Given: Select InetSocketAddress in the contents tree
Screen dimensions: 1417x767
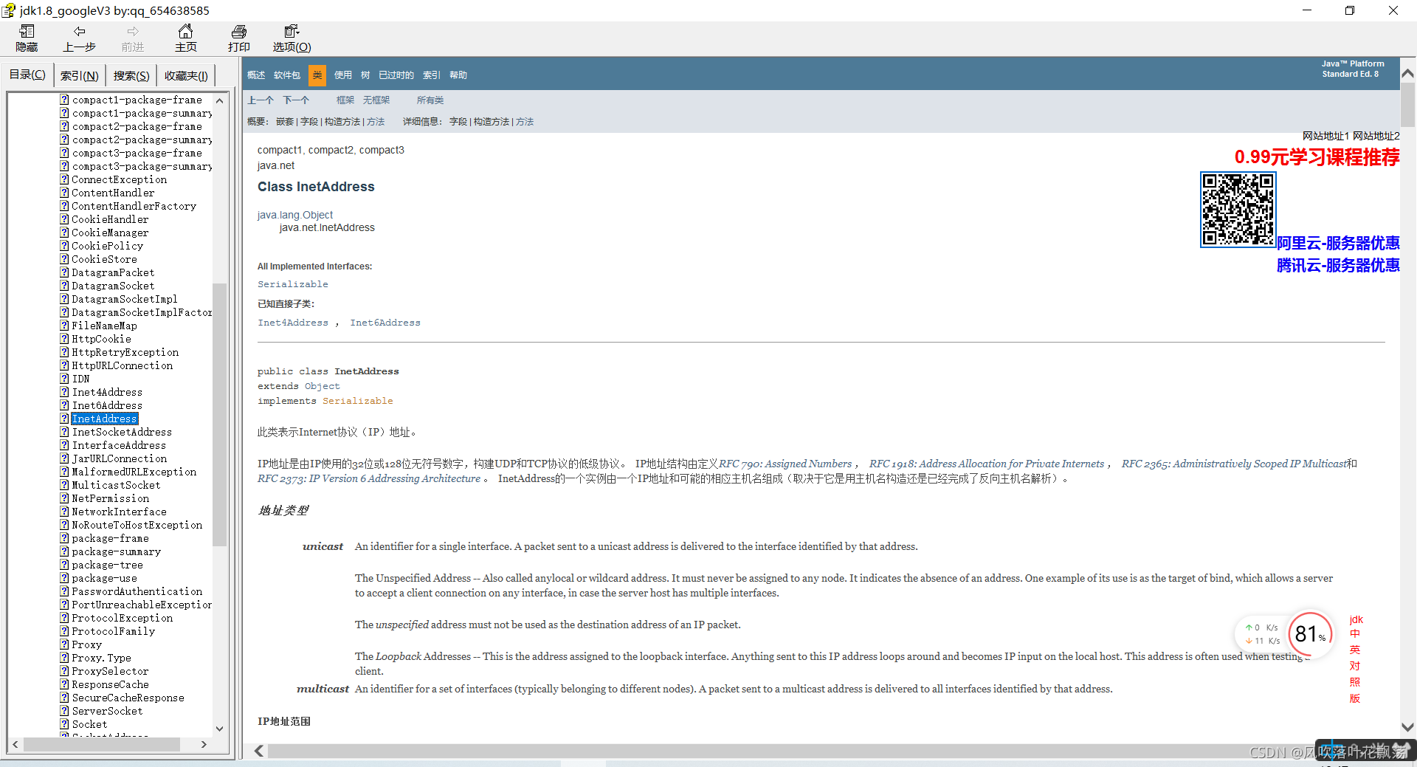Looking at the screenshot, I should [122, 432].
